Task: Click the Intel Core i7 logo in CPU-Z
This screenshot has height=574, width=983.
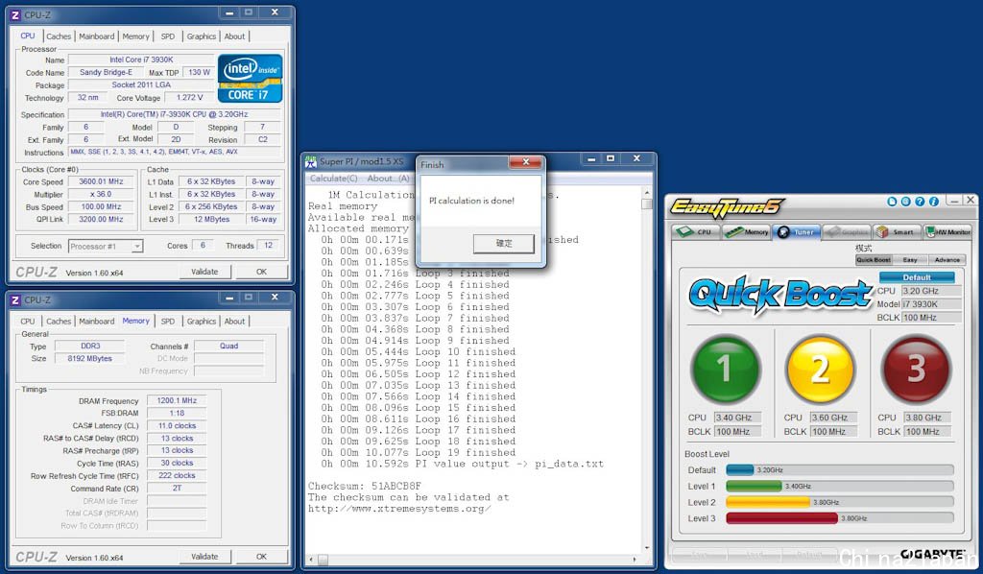Action: 251,79
